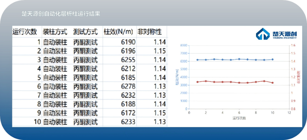
Task: Select asymmetry 1.13 in run 6 row
Action: [160, 87]
